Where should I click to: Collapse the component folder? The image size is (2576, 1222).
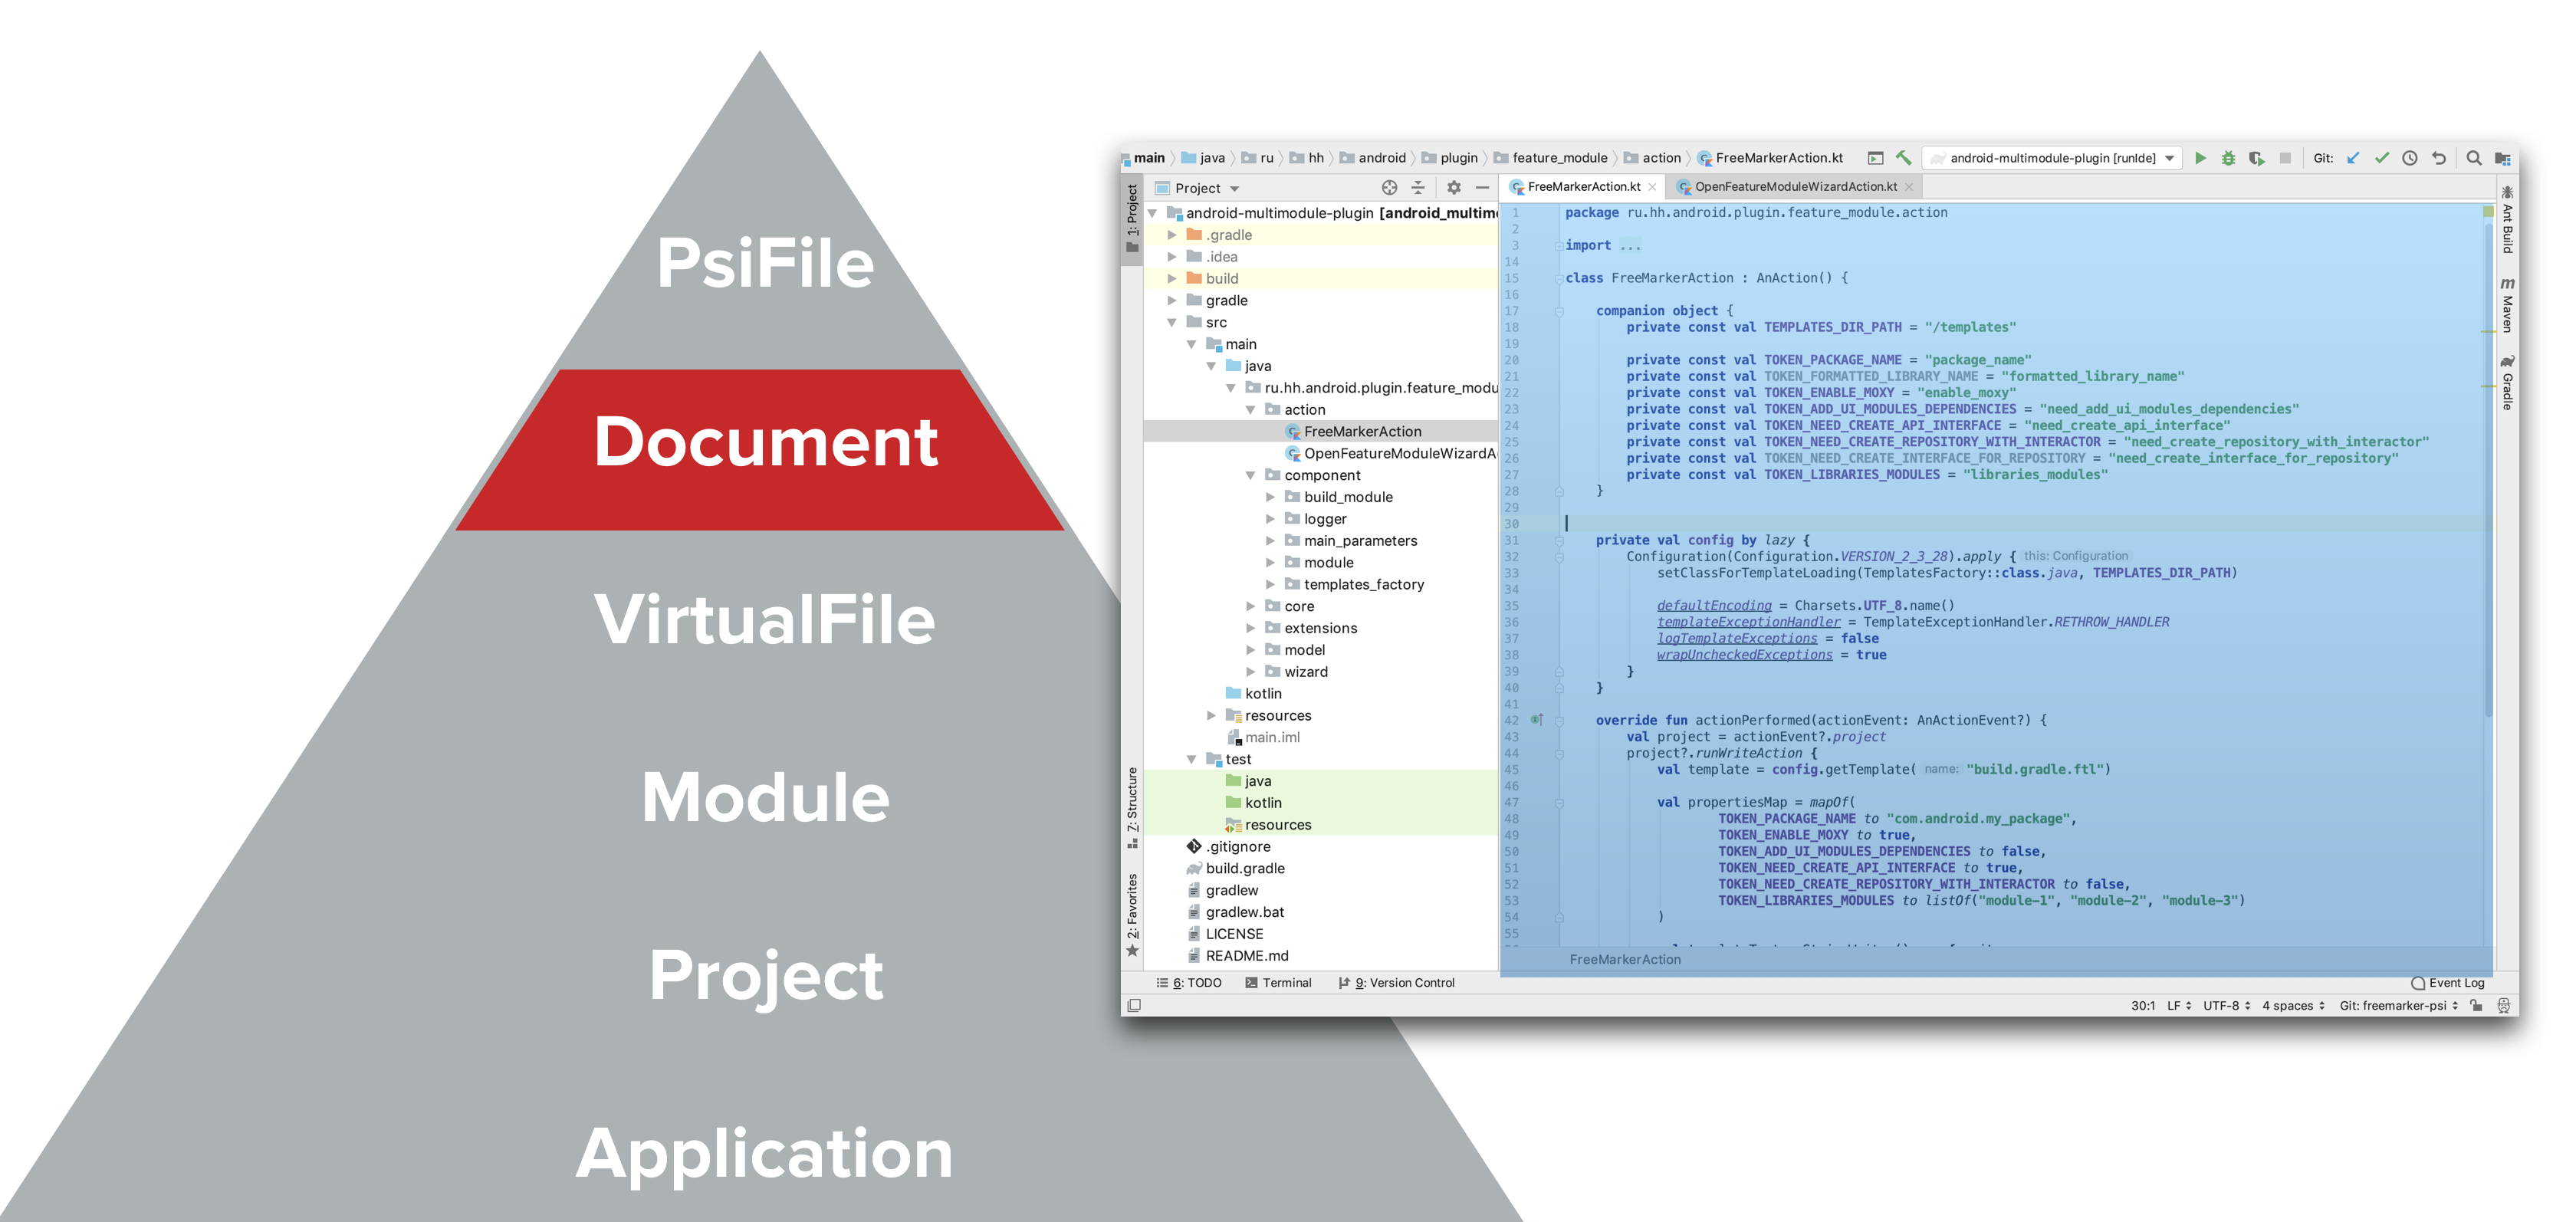coord(1250,475)
